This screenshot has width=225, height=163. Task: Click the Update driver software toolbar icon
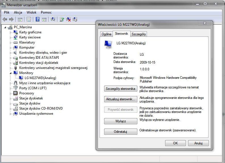click(62, 19)
